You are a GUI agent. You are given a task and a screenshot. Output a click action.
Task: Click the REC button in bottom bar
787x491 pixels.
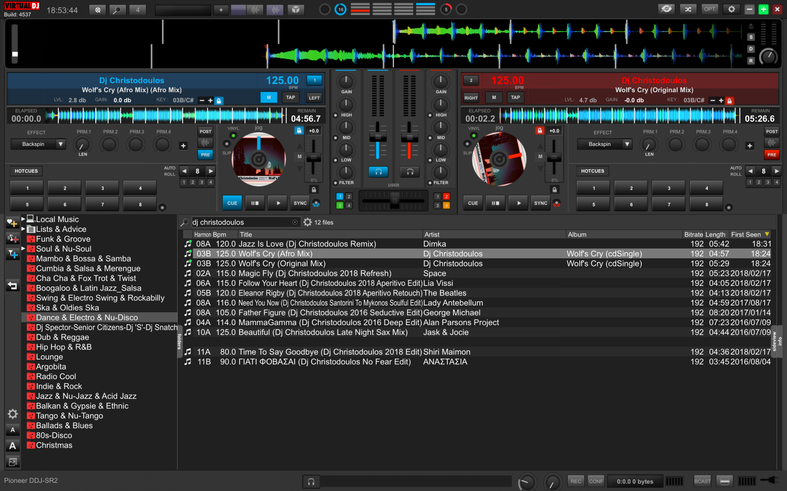(x=576, y=481)
